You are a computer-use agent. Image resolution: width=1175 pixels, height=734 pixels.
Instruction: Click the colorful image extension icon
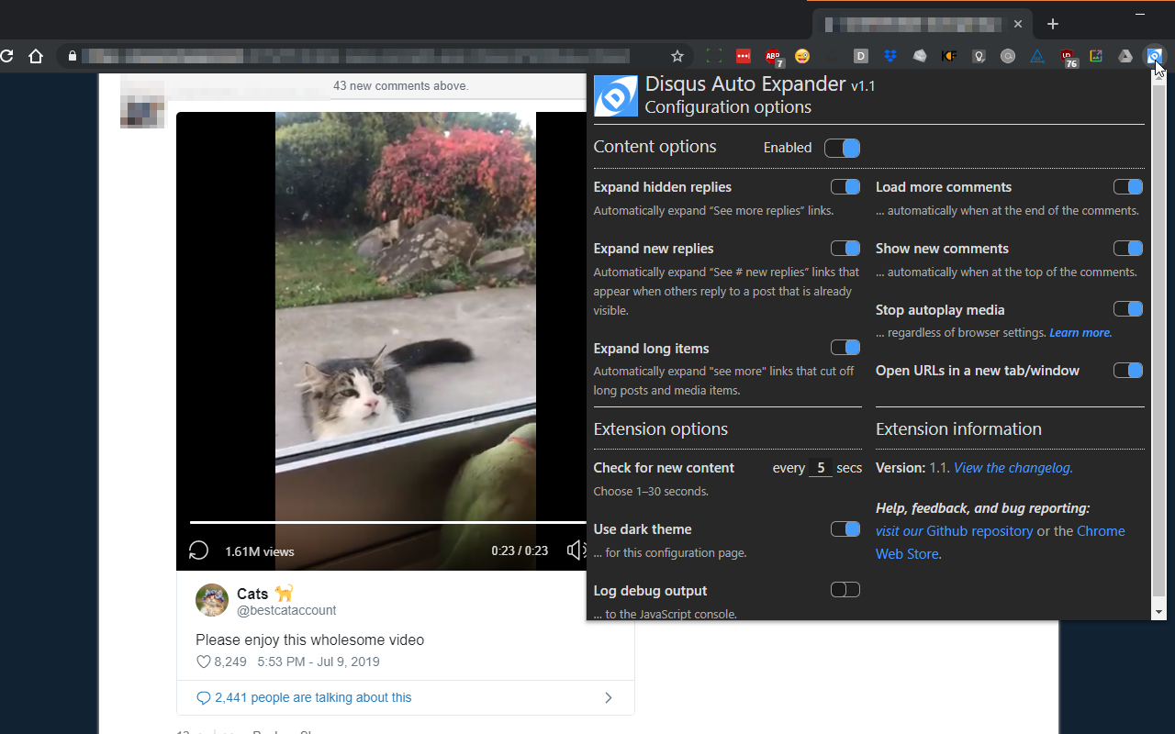tap(1096, 56)
